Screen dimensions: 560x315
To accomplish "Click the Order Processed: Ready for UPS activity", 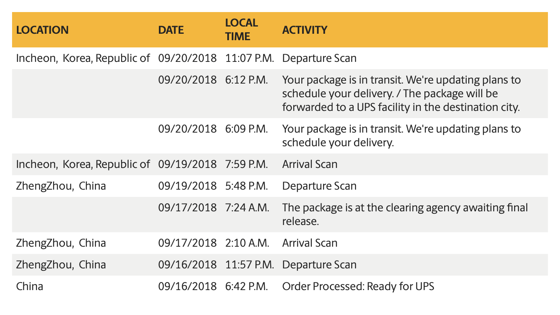I will 358,286.
